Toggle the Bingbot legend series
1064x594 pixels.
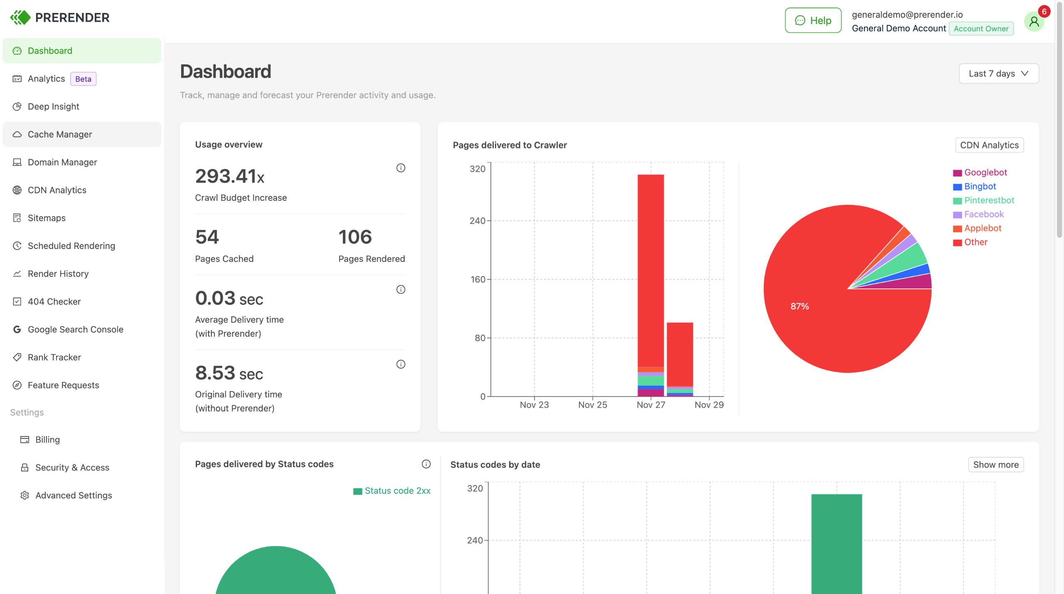(x=980, y=187)
